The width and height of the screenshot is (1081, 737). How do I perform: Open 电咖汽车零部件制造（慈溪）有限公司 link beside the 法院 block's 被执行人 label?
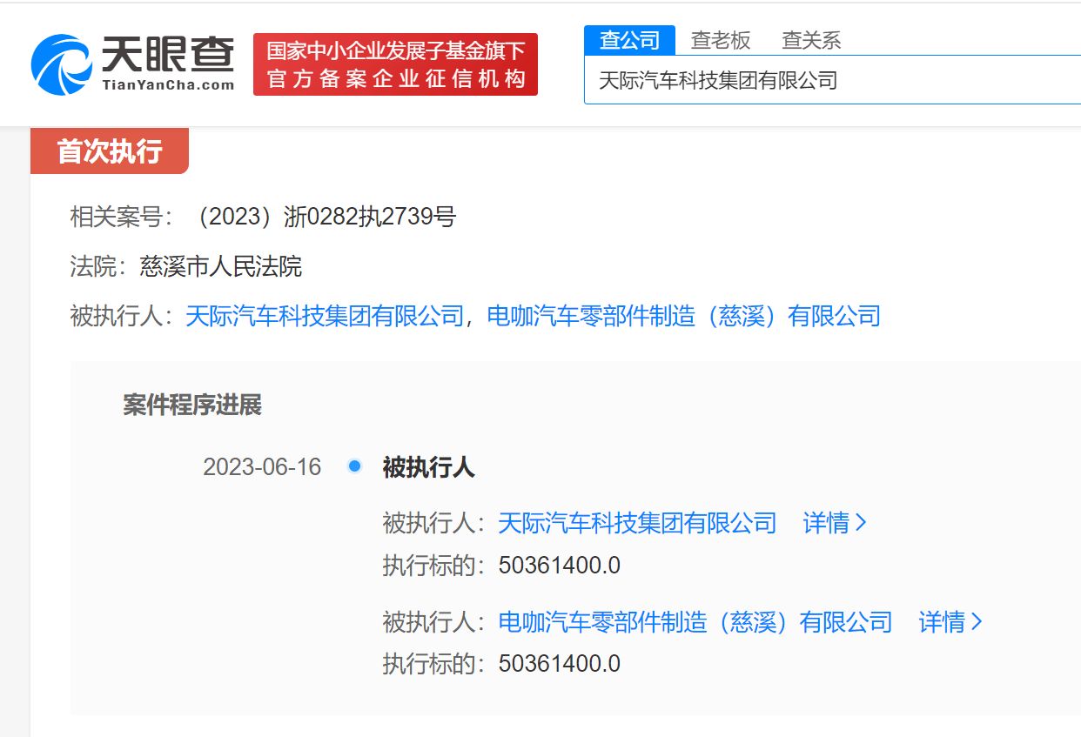pyautogui.click(x=684, y=316)
